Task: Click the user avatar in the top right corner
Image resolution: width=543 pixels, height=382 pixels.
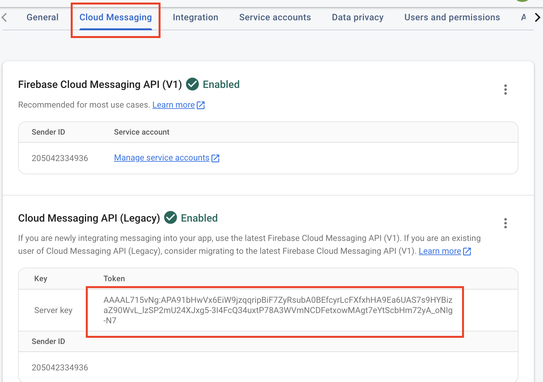Action: pos(522,2)
